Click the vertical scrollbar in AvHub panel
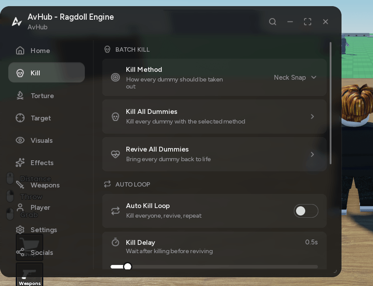 [331, 103]
